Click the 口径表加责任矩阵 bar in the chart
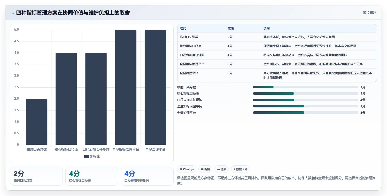387x196 pixels. (x=96, y=99)
